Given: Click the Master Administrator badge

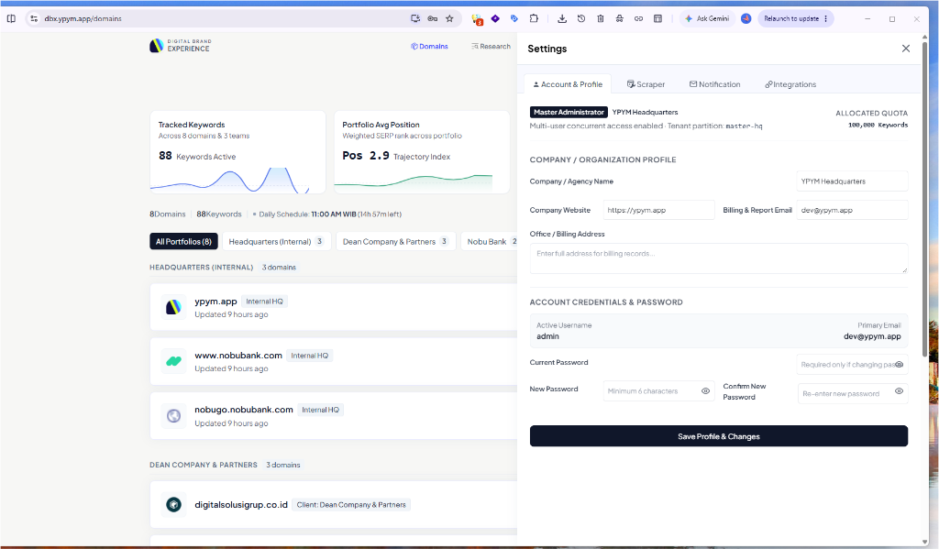Looking at the screenshot, I should tap(569, 112).
